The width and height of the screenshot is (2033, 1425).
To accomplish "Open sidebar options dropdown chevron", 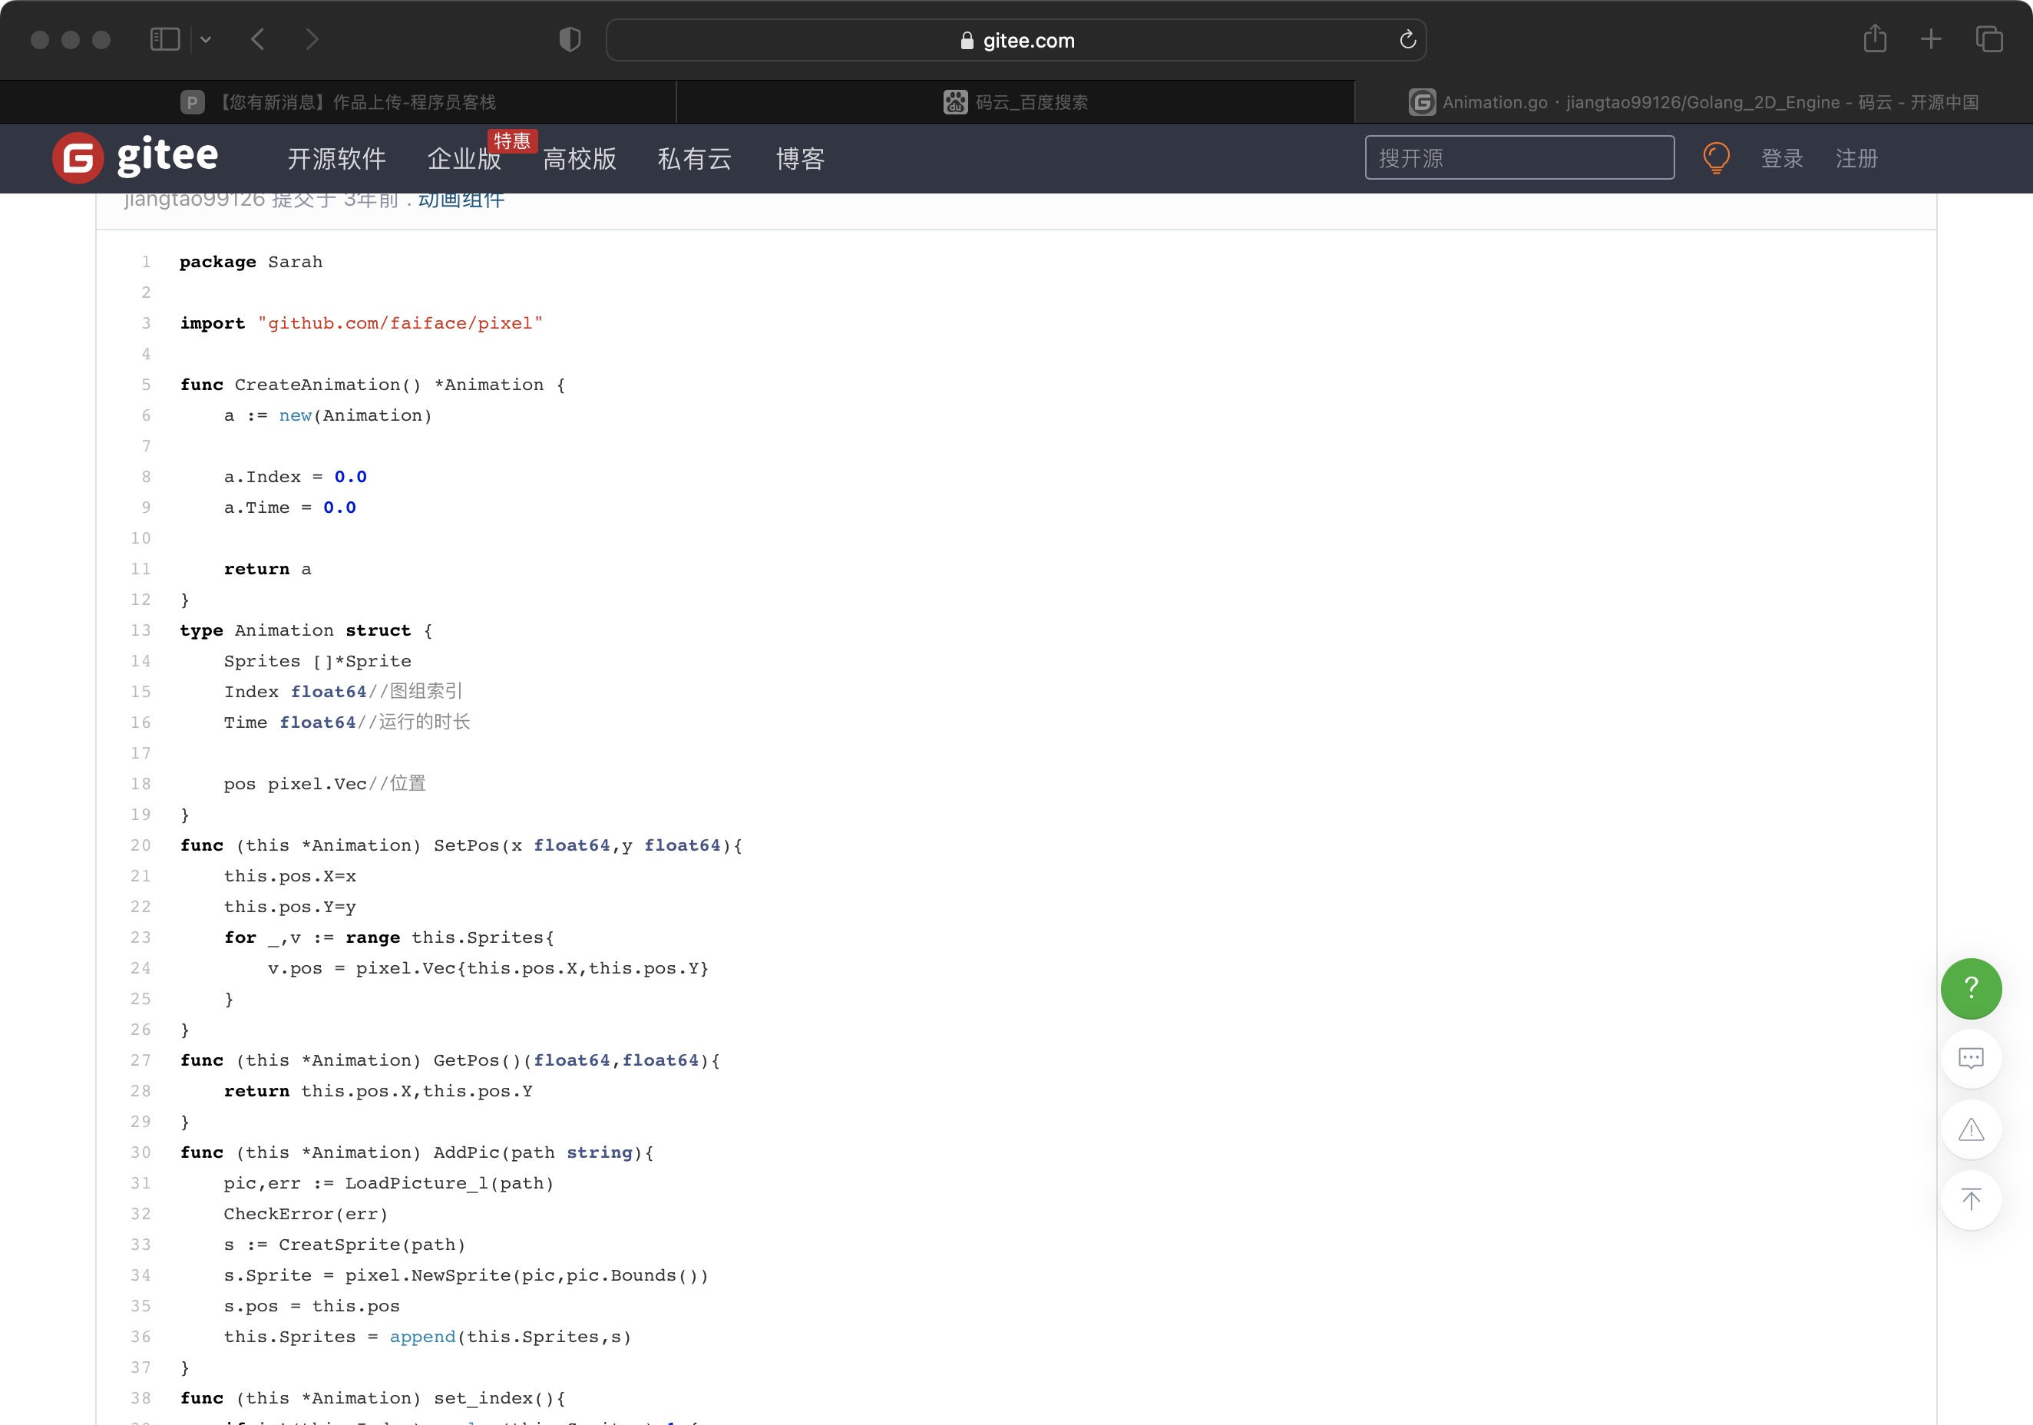I will click(206, 40).
